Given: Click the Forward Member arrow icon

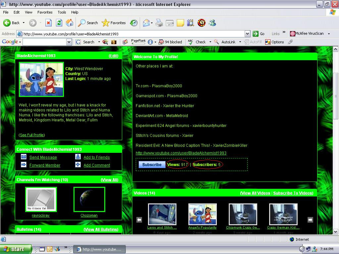Looking at the screenshot, I should [x=24, y=165].
